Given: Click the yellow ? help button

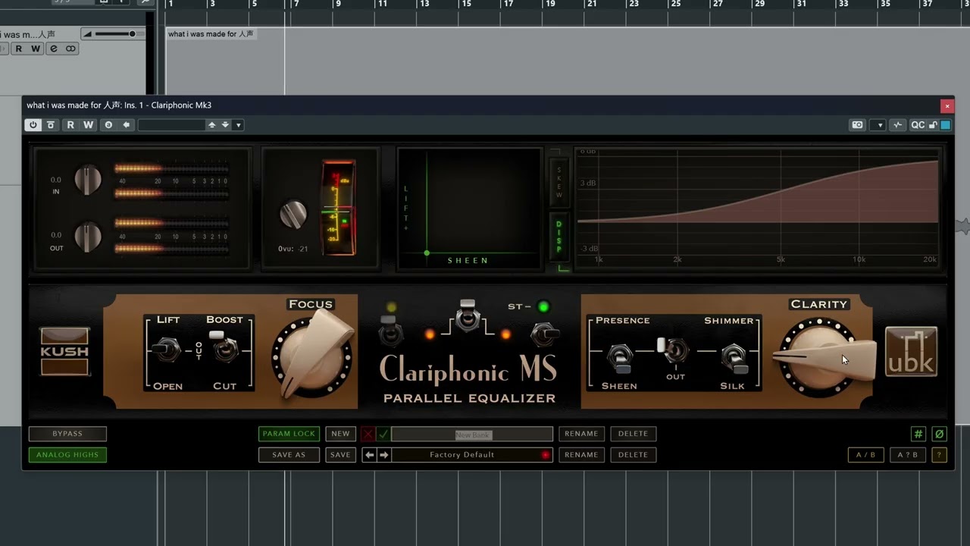Looking at the screenshot, I should click(x=940, y=455).
